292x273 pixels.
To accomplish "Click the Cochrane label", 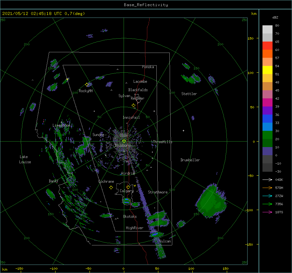I will 106,181.
